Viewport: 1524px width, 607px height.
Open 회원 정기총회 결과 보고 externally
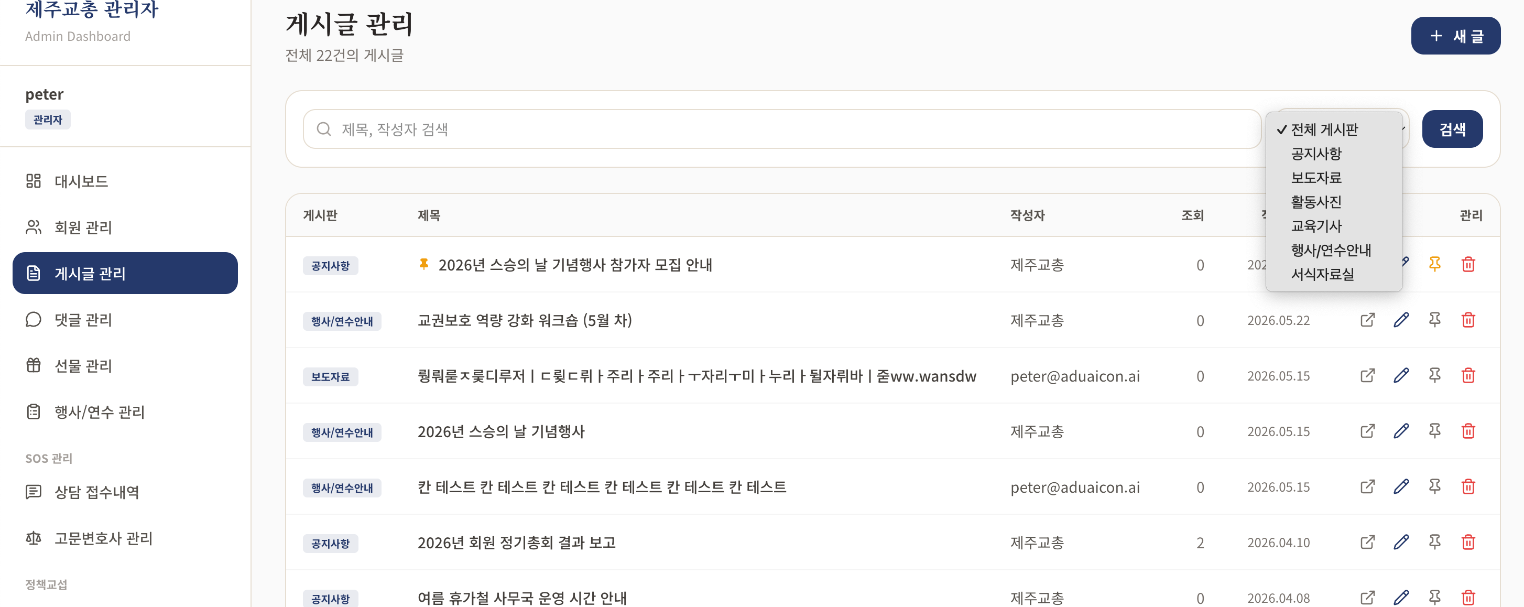point(1367,543)
